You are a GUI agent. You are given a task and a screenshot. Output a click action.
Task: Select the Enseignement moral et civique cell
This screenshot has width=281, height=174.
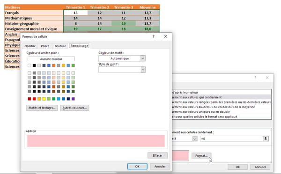[x=34, y=29]
